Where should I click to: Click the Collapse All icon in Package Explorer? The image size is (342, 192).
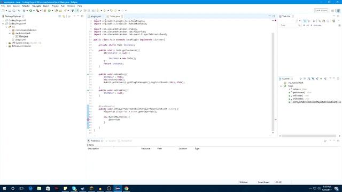(60, 17)
